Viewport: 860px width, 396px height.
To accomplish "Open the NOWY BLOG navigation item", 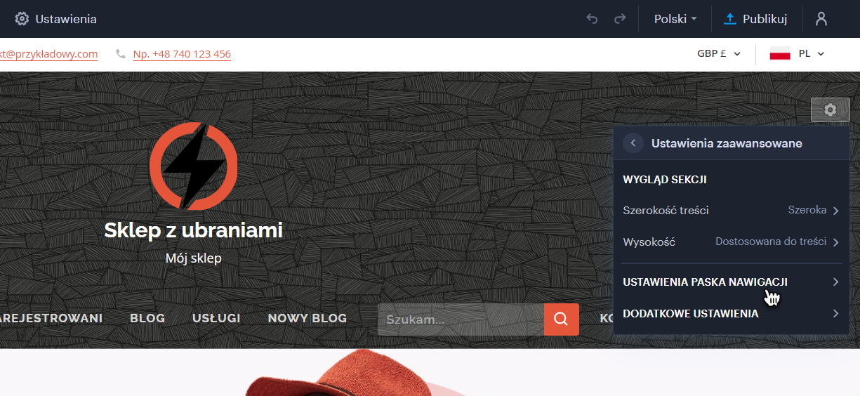I will (307, 318).
